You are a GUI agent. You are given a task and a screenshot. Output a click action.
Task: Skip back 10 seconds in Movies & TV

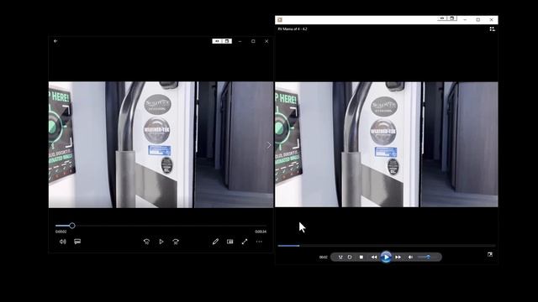[146, 242]
